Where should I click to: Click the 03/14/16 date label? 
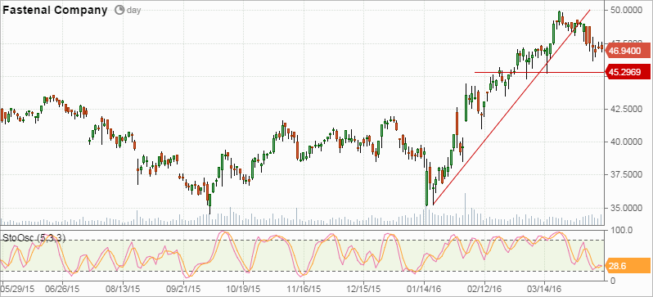point(545,288)
